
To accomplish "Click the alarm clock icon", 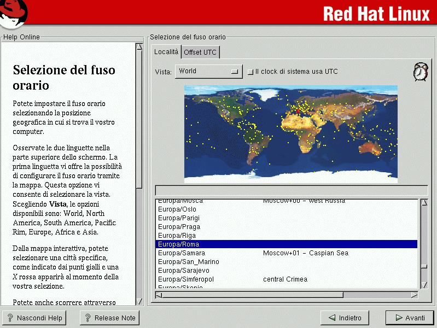I will pyautogui.click(x=420, y=71).
